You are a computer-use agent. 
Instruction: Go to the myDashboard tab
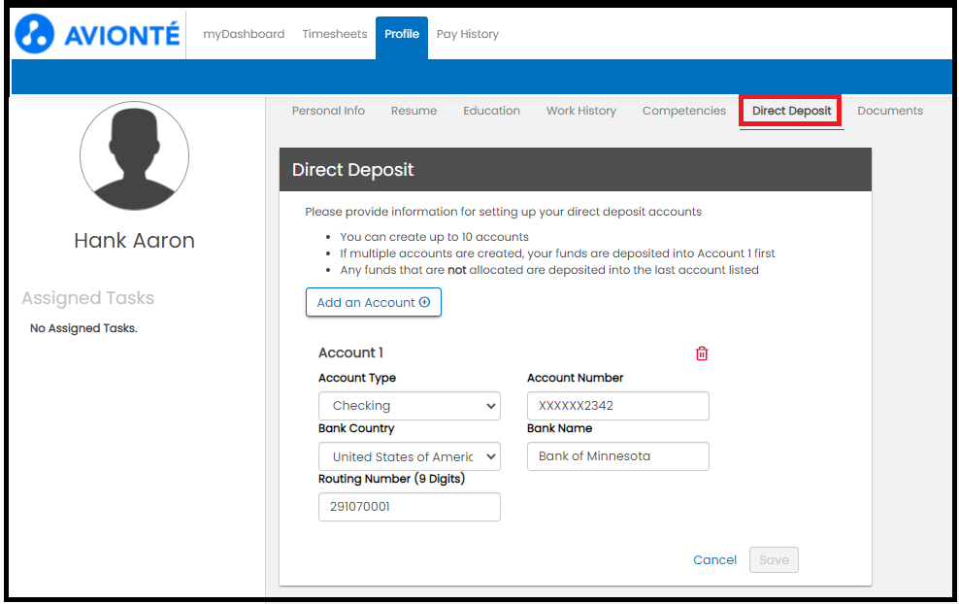(244, 34)
